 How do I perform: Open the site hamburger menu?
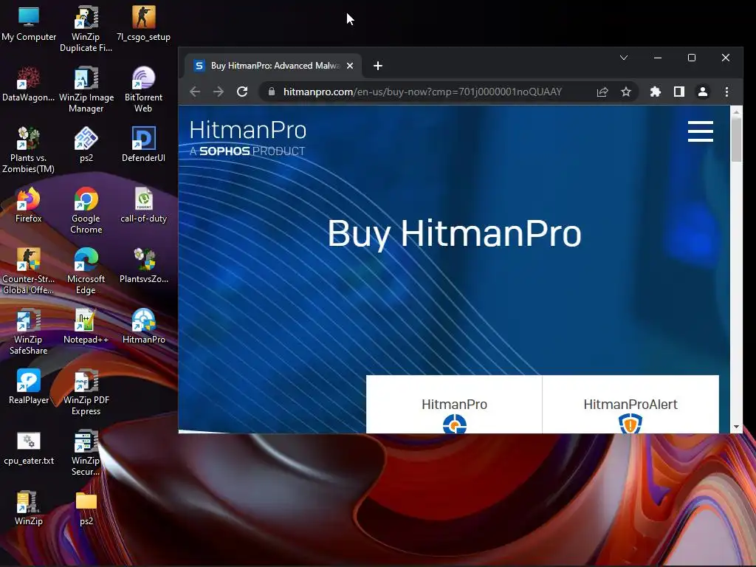coord(700,131)
